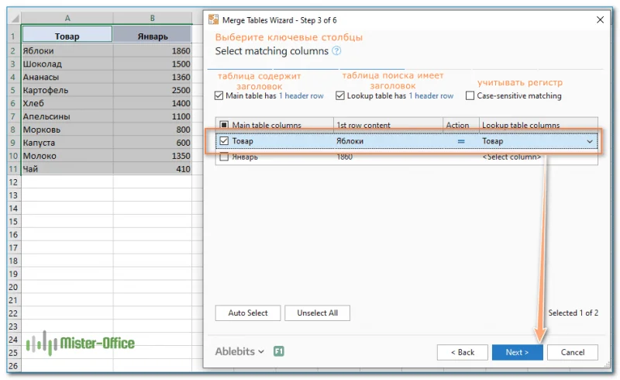Click the help icon beside Select matching columns
This screenshot has width=620, height=380.
[x=336, y=51]
